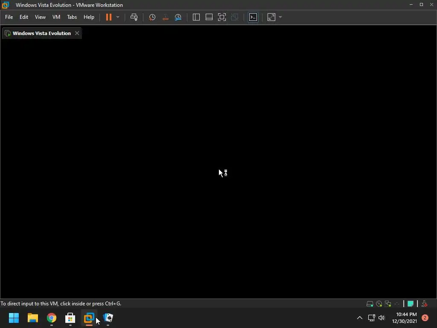Show hidden system tray icons
437x328 pixels.
[x=360, y=318]
